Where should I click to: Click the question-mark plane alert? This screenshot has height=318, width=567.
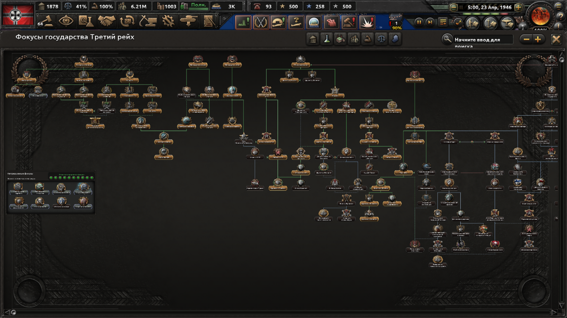[296, 22]
